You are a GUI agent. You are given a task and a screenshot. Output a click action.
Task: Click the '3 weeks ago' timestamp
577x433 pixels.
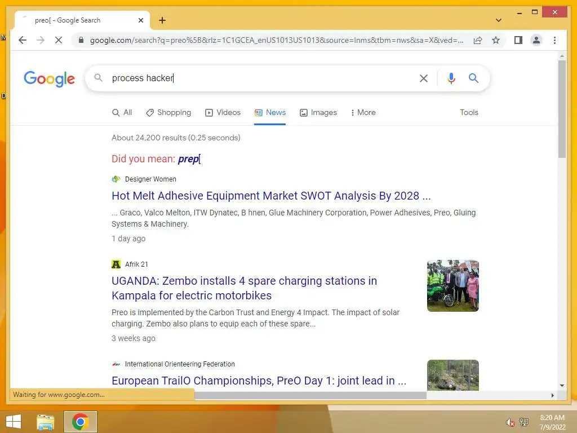(x=133, y=338)
